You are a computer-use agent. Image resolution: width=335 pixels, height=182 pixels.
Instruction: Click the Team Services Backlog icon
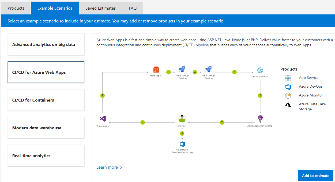(x=182, y=144)
